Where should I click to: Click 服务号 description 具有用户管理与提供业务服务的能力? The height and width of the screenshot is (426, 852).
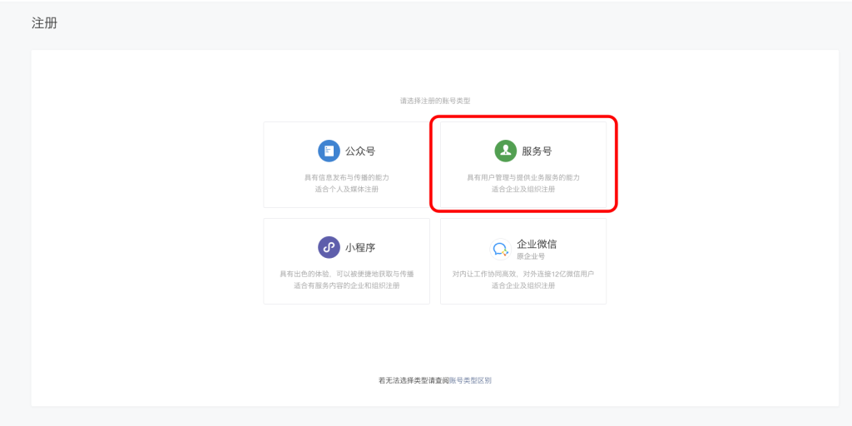(523, 177)
